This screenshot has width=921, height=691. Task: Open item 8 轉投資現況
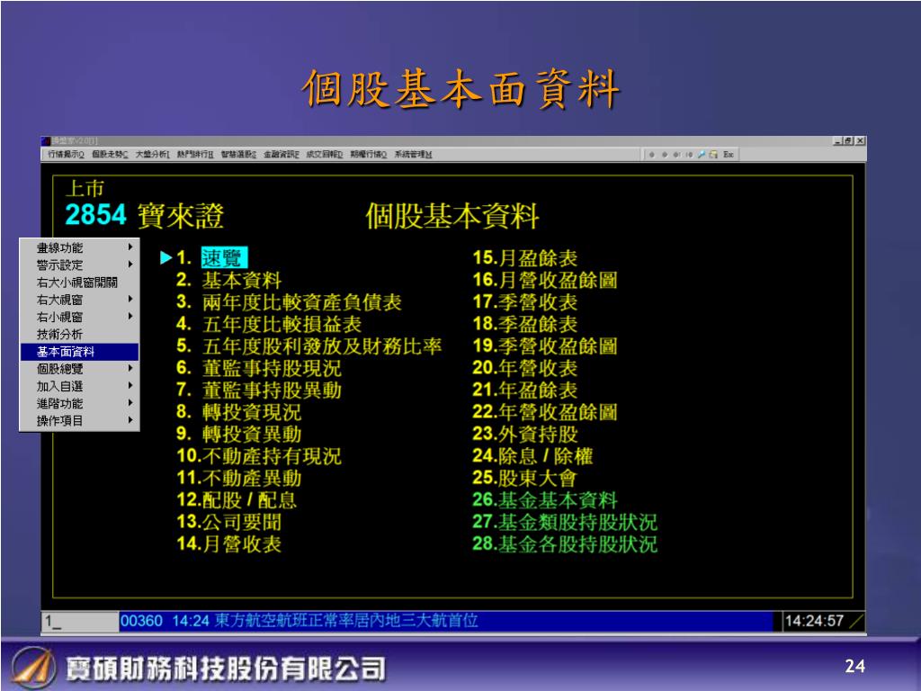(x=239, y=412)
